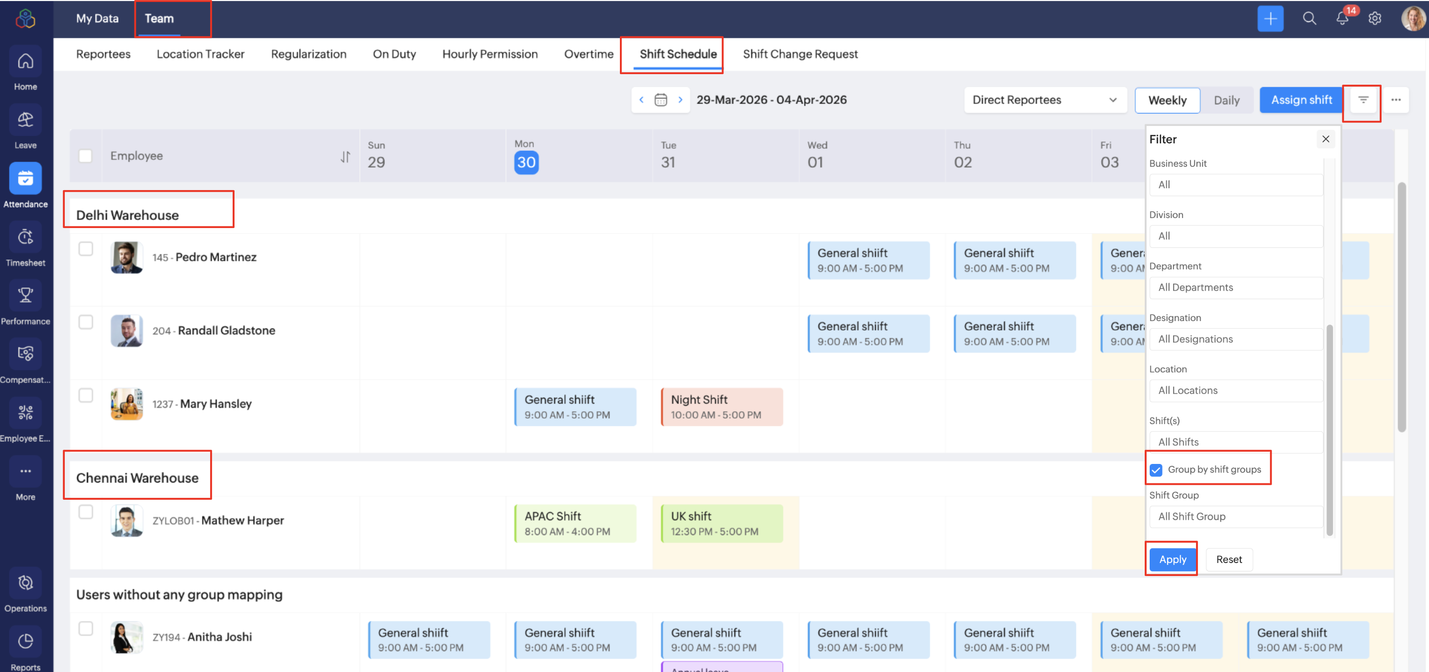Click the Assign shift button
This screenshot has width=1429, height=672.
(x=1301, y=100)
